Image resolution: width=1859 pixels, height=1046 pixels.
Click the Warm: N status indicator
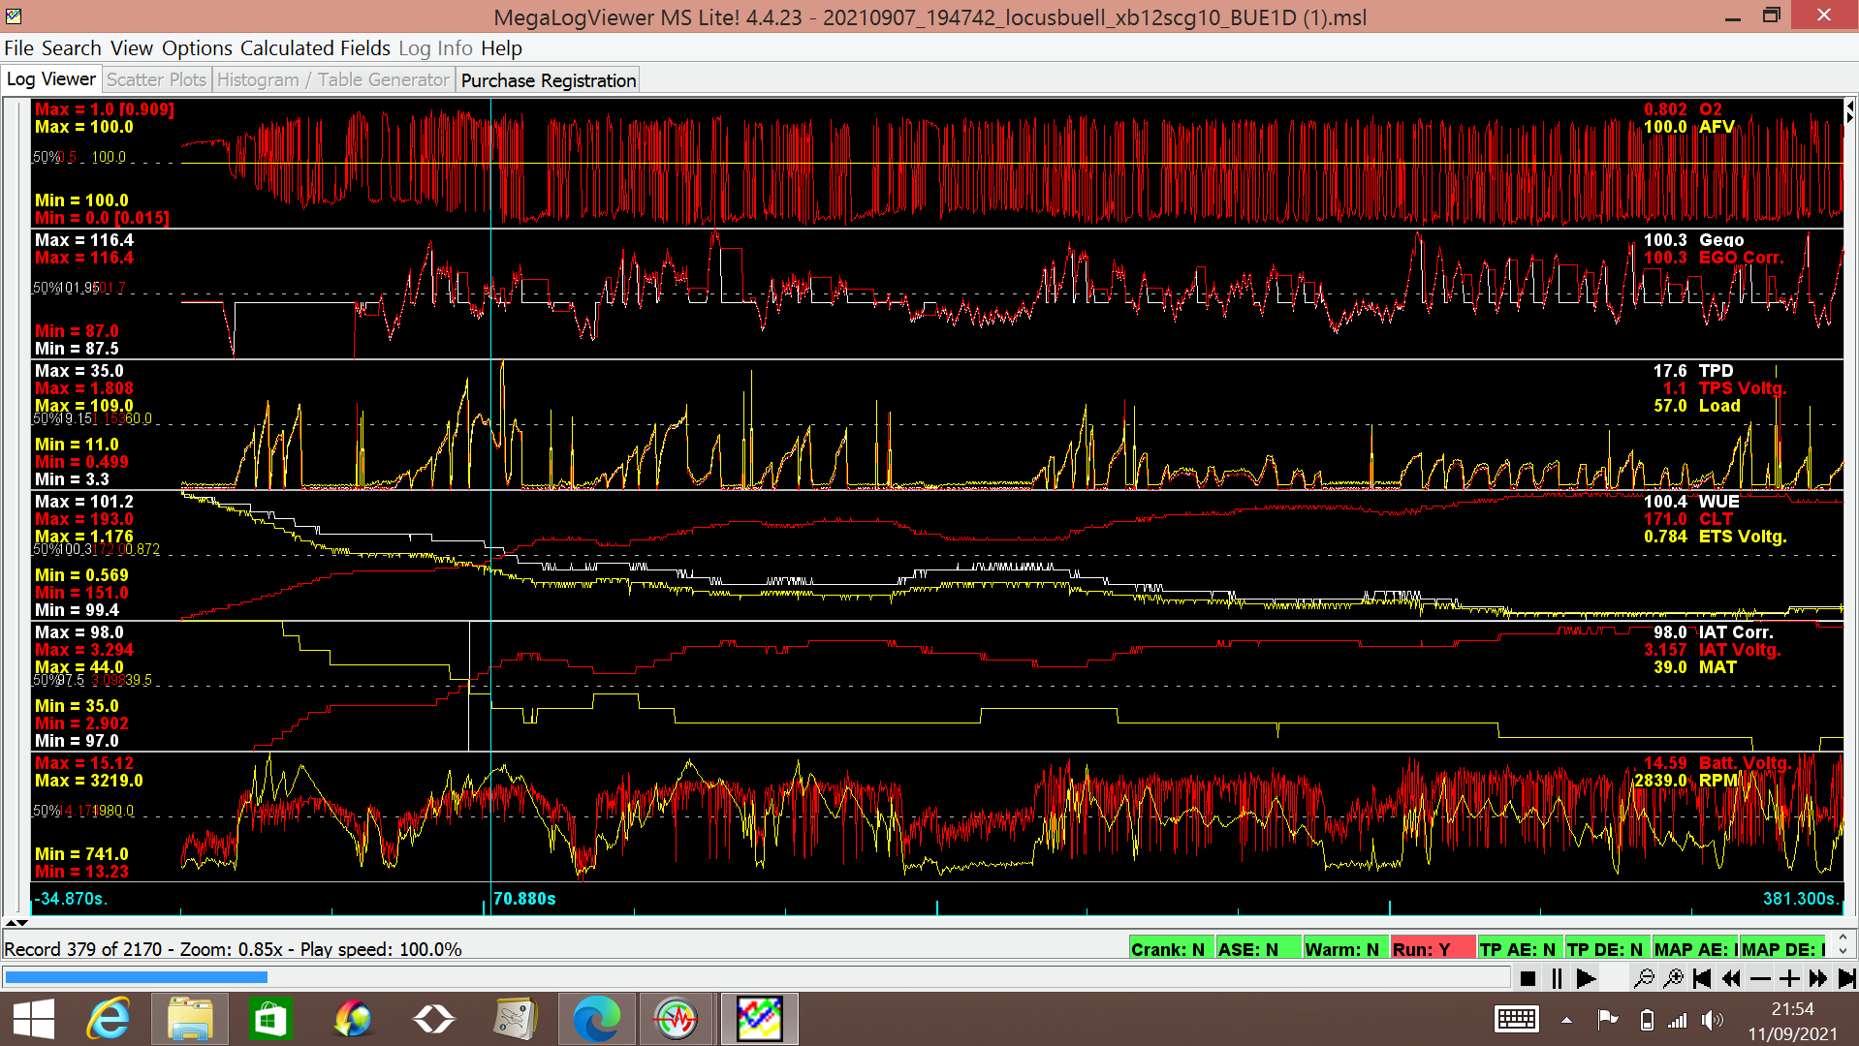coord(1345,949)
